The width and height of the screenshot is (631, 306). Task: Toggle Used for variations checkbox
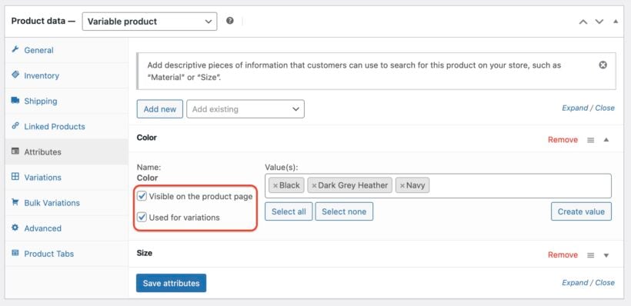(x=142, y=218)
